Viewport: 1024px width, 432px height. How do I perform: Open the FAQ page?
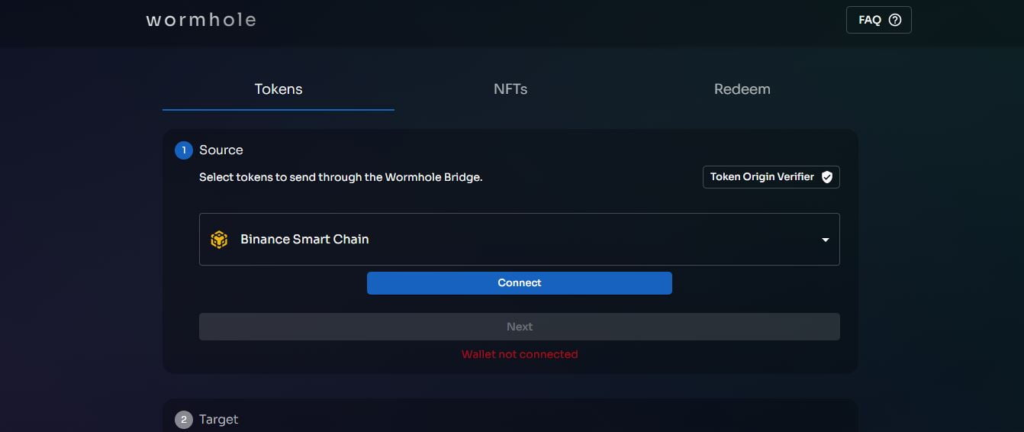tap(879, 20)
